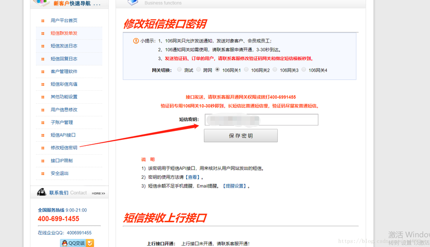Click the orange checkmark icon on QQ button
Viewport: 430px width, 247px height.
pos(90,243)
